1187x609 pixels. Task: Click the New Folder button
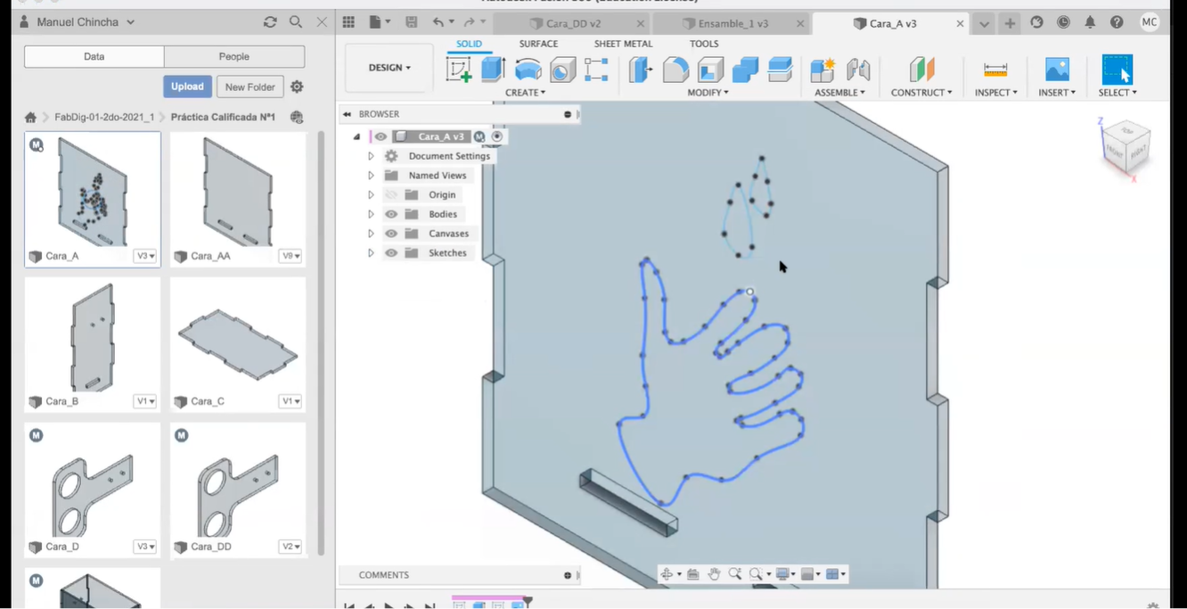coord(250,86)
